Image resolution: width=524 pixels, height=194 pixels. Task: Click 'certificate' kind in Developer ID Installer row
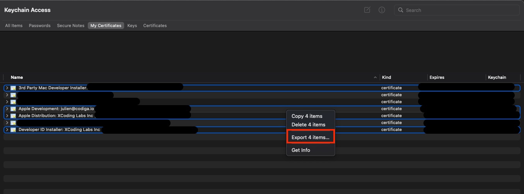pyautogui.click(x=391, y=129)
